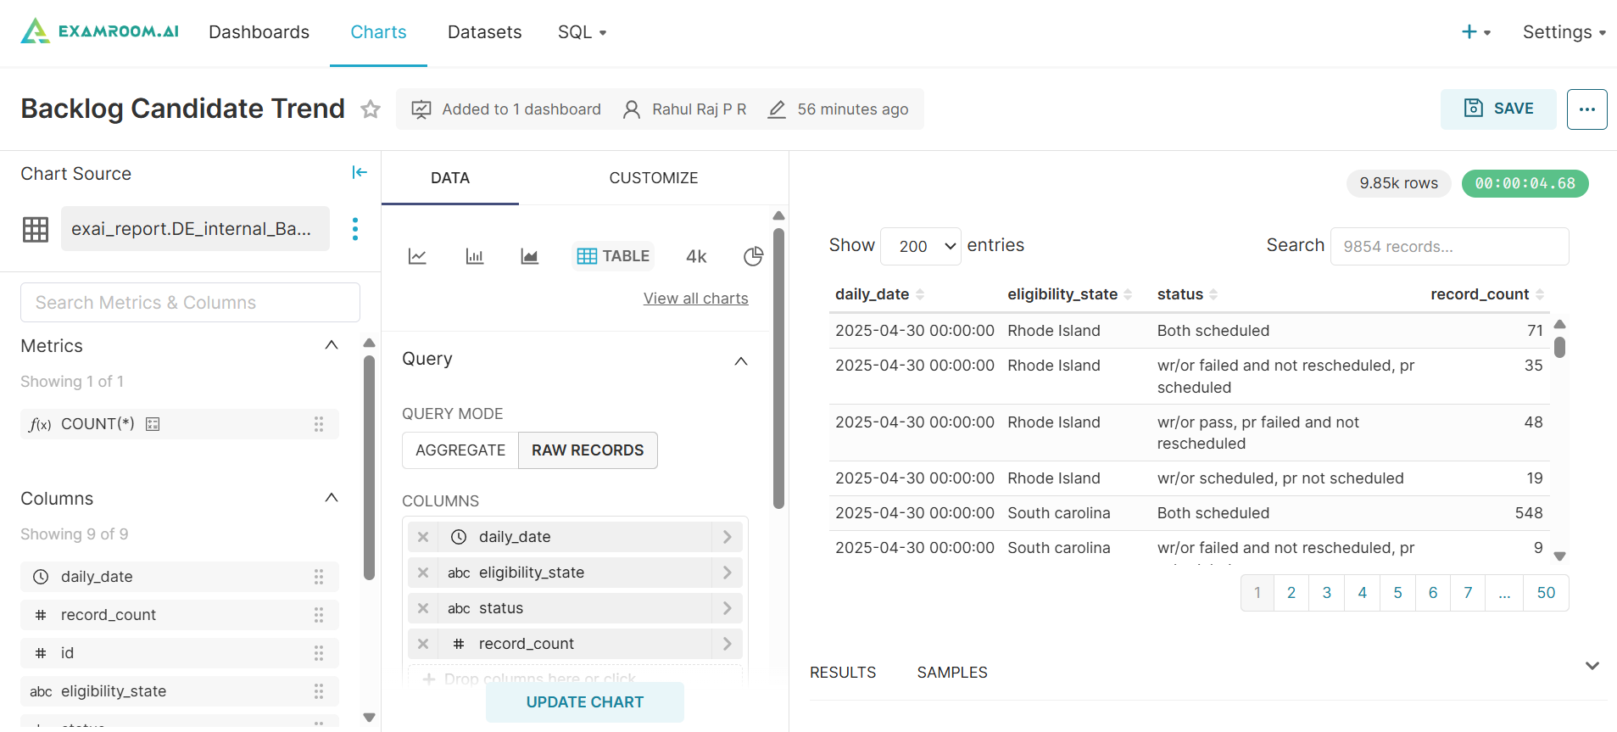The width and height of the screenshot is (1617, 732).
Task: Switch query mode to Aggregate
Action: [460, 450]
